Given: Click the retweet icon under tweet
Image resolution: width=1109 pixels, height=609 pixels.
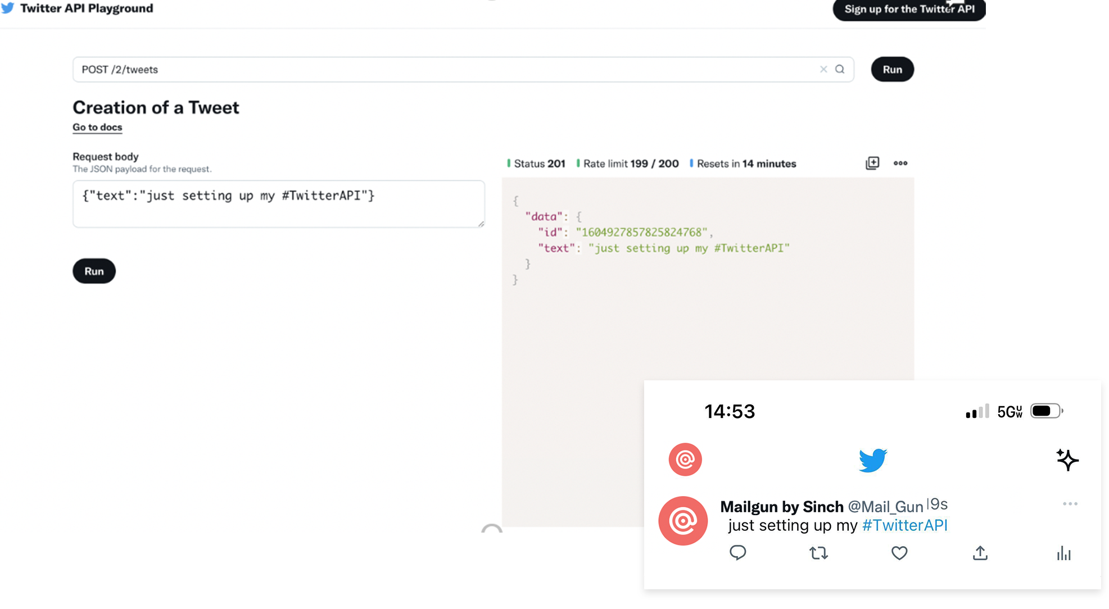Looking at the screenshot, I should pos(818,553).
